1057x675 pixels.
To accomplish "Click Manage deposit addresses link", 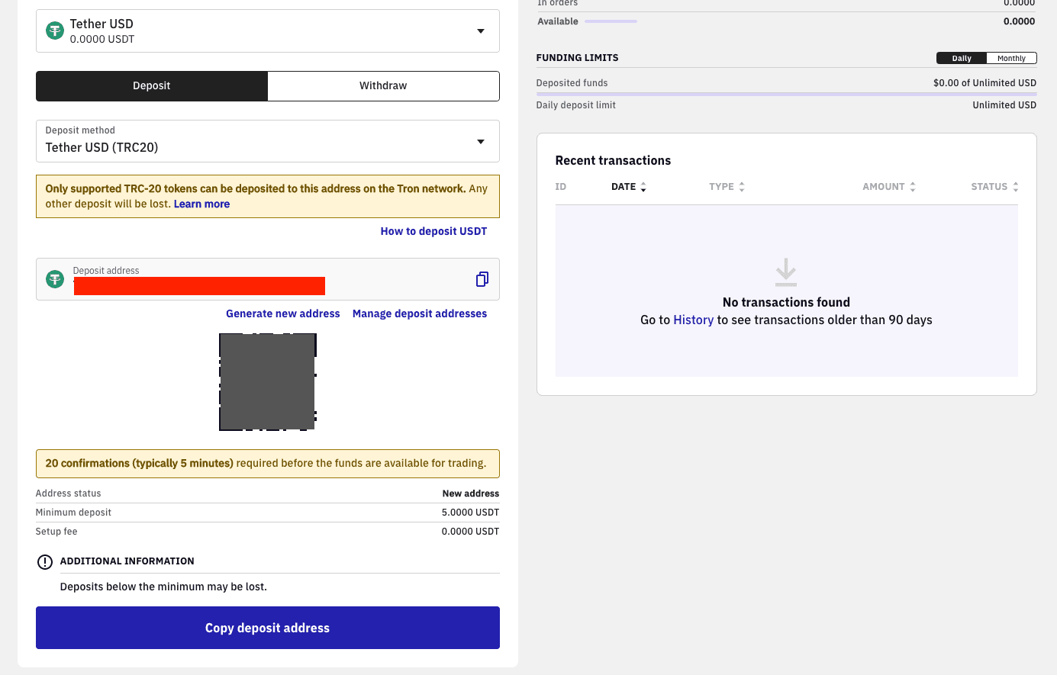I will [420, 313].
